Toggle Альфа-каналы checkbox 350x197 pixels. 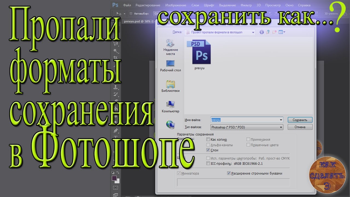(x=208, y=145)
